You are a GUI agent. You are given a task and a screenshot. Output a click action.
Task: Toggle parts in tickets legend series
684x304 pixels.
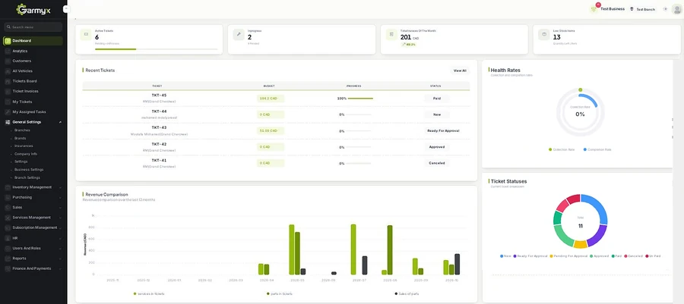pyautogui.click(x=280, y=294)
